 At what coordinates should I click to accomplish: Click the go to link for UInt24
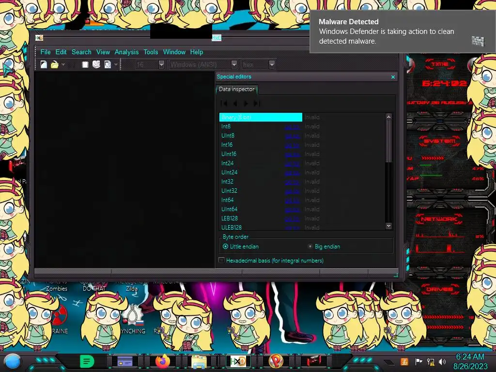click(292, 173)
